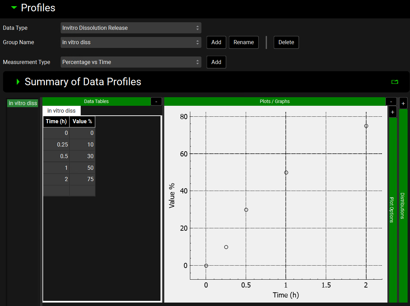Delete the selected group

pyautogui.click(x=286, y=42)
